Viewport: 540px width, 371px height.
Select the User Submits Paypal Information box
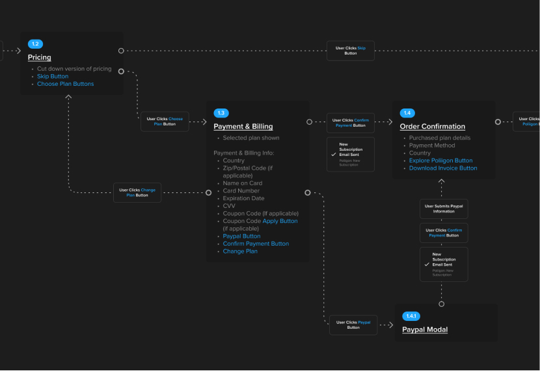(444, 209)
